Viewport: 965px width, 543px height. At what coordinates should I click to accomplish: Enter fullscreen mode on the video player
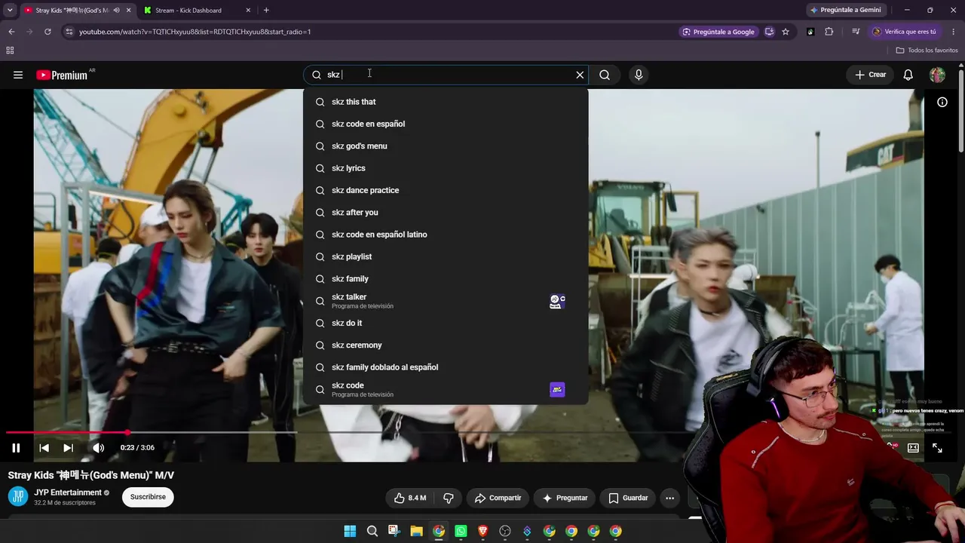coord(937,448)
